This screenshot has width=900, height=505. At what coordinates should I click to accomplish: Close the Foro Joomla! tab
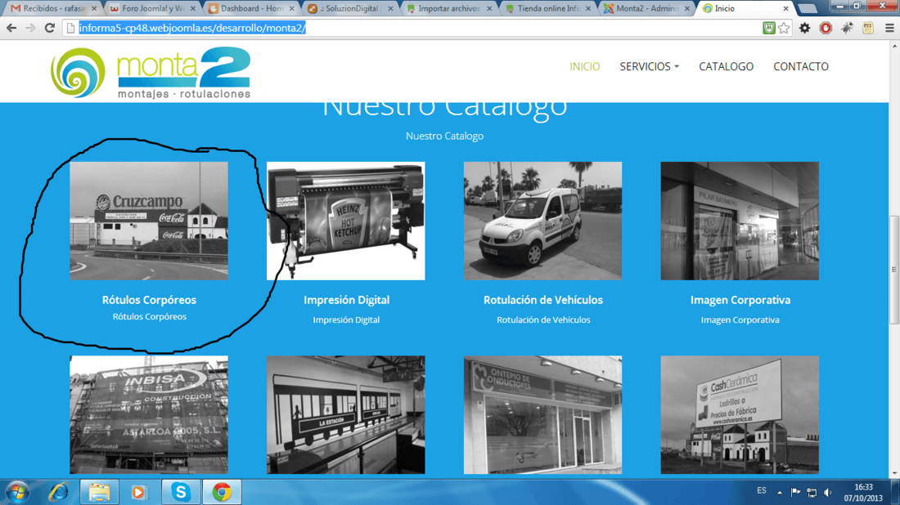pos(193,9)
